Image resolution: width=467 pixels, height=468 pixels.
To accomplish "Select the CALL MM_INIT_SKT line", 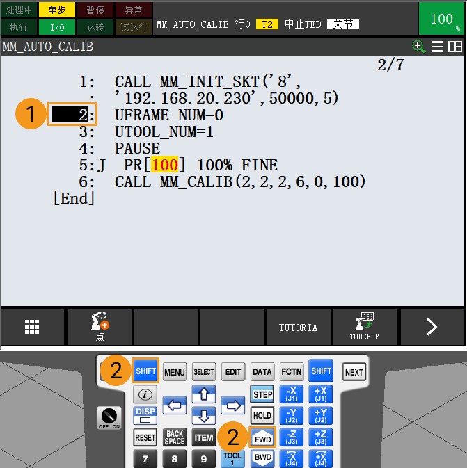I will click(207, 81).
